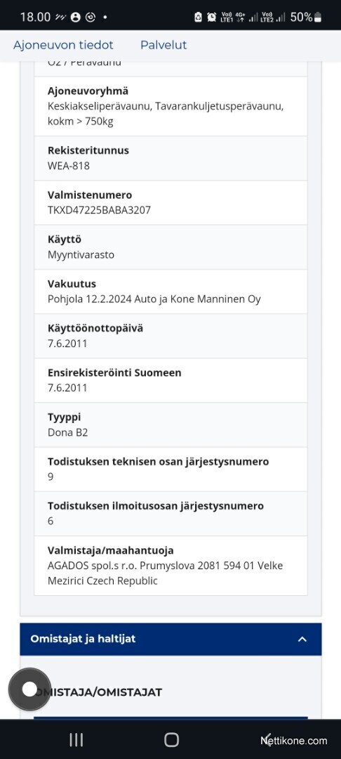Tap the battery icon in status bar
341x759 pixels.
point(317,18)
